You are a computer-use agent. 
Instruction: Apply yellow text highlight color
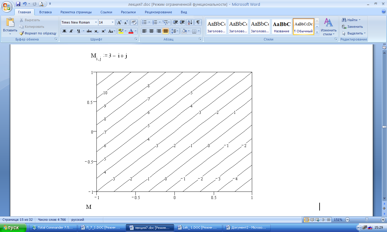point(121,31)
